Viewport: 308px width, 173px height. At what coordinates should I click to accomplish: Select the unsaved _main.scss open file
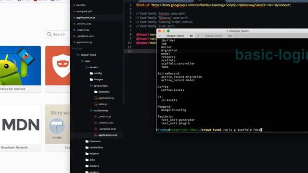point(83,30)
